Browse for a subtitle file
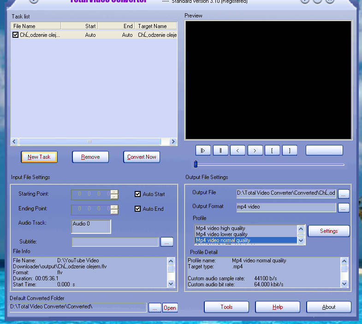The image size is (362, 324). tap(166, 242)
